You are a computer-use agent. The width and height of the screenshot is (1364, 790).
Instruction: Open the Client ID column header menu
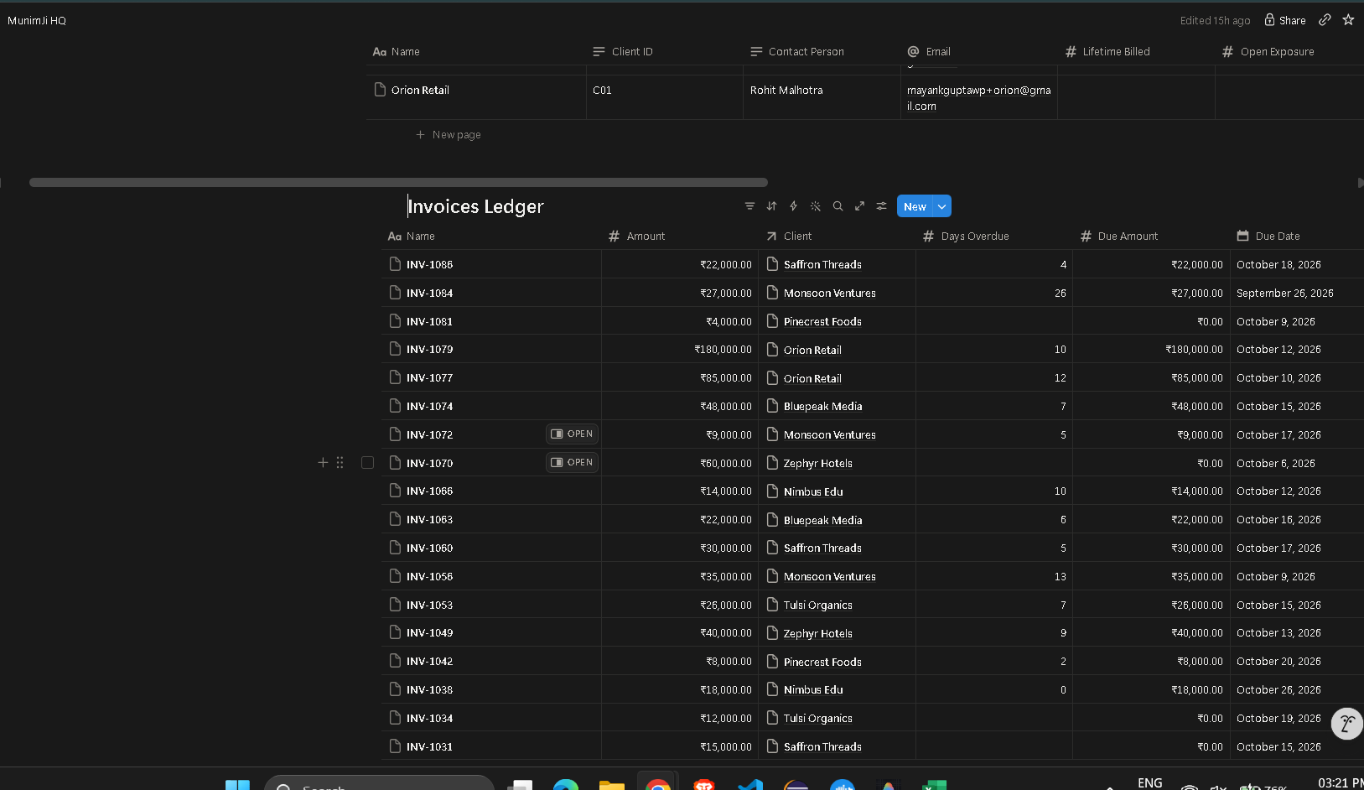(x=664, y=52)
